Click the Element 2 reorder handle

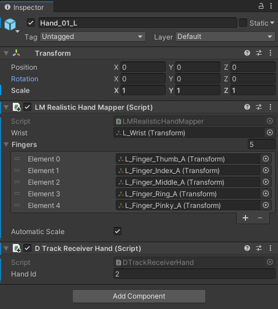click(x=17, y=182)
